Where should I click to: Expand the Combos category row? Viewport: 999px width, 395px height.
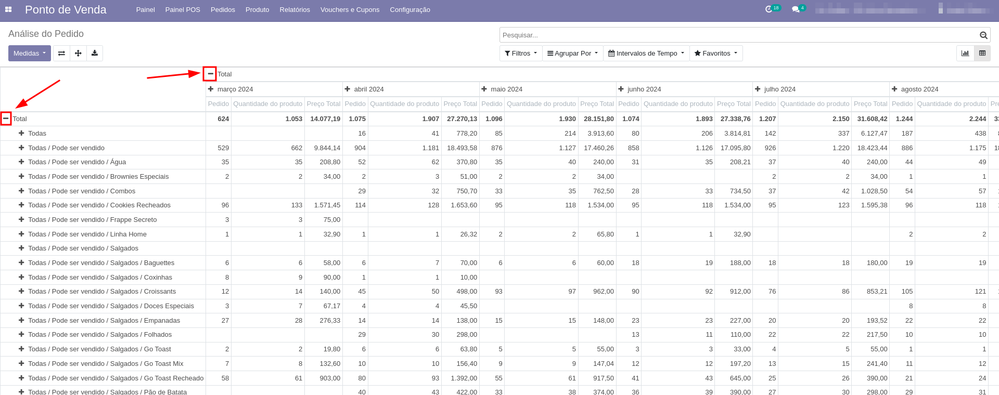coord(21,191)
